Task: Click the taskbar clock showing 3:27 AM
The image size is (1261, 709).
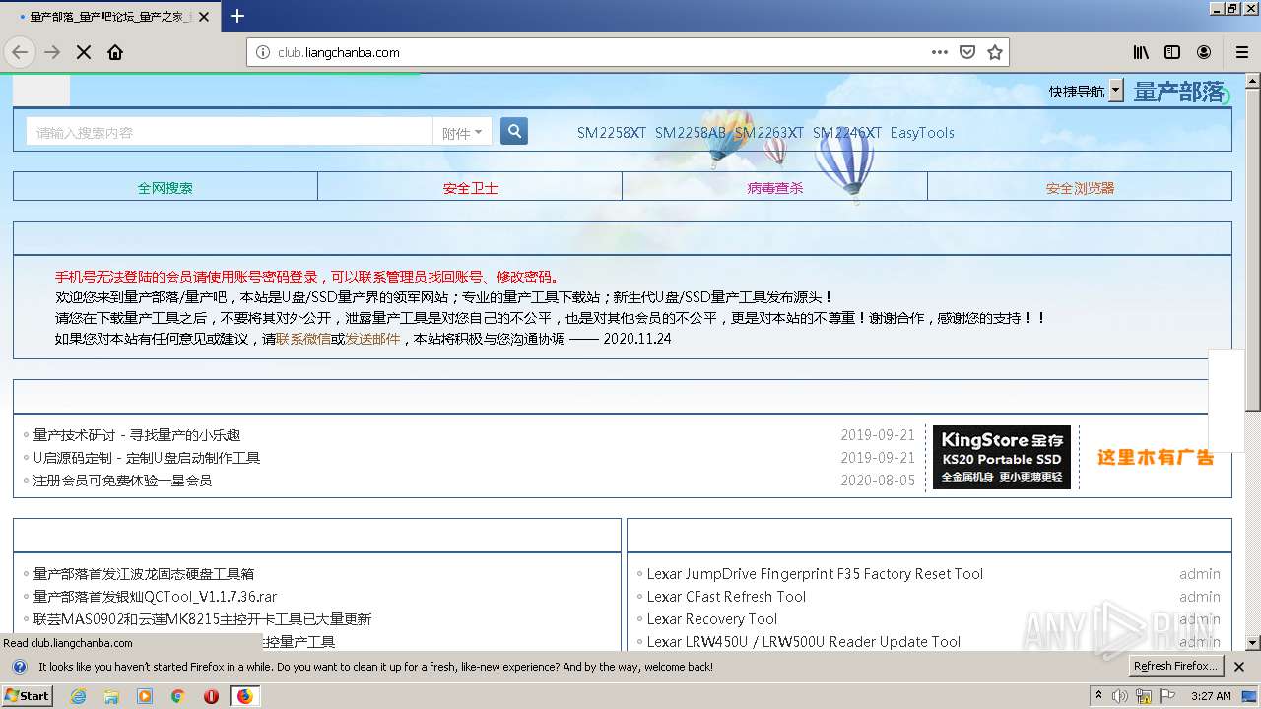Action: [x=1211, y=696]
